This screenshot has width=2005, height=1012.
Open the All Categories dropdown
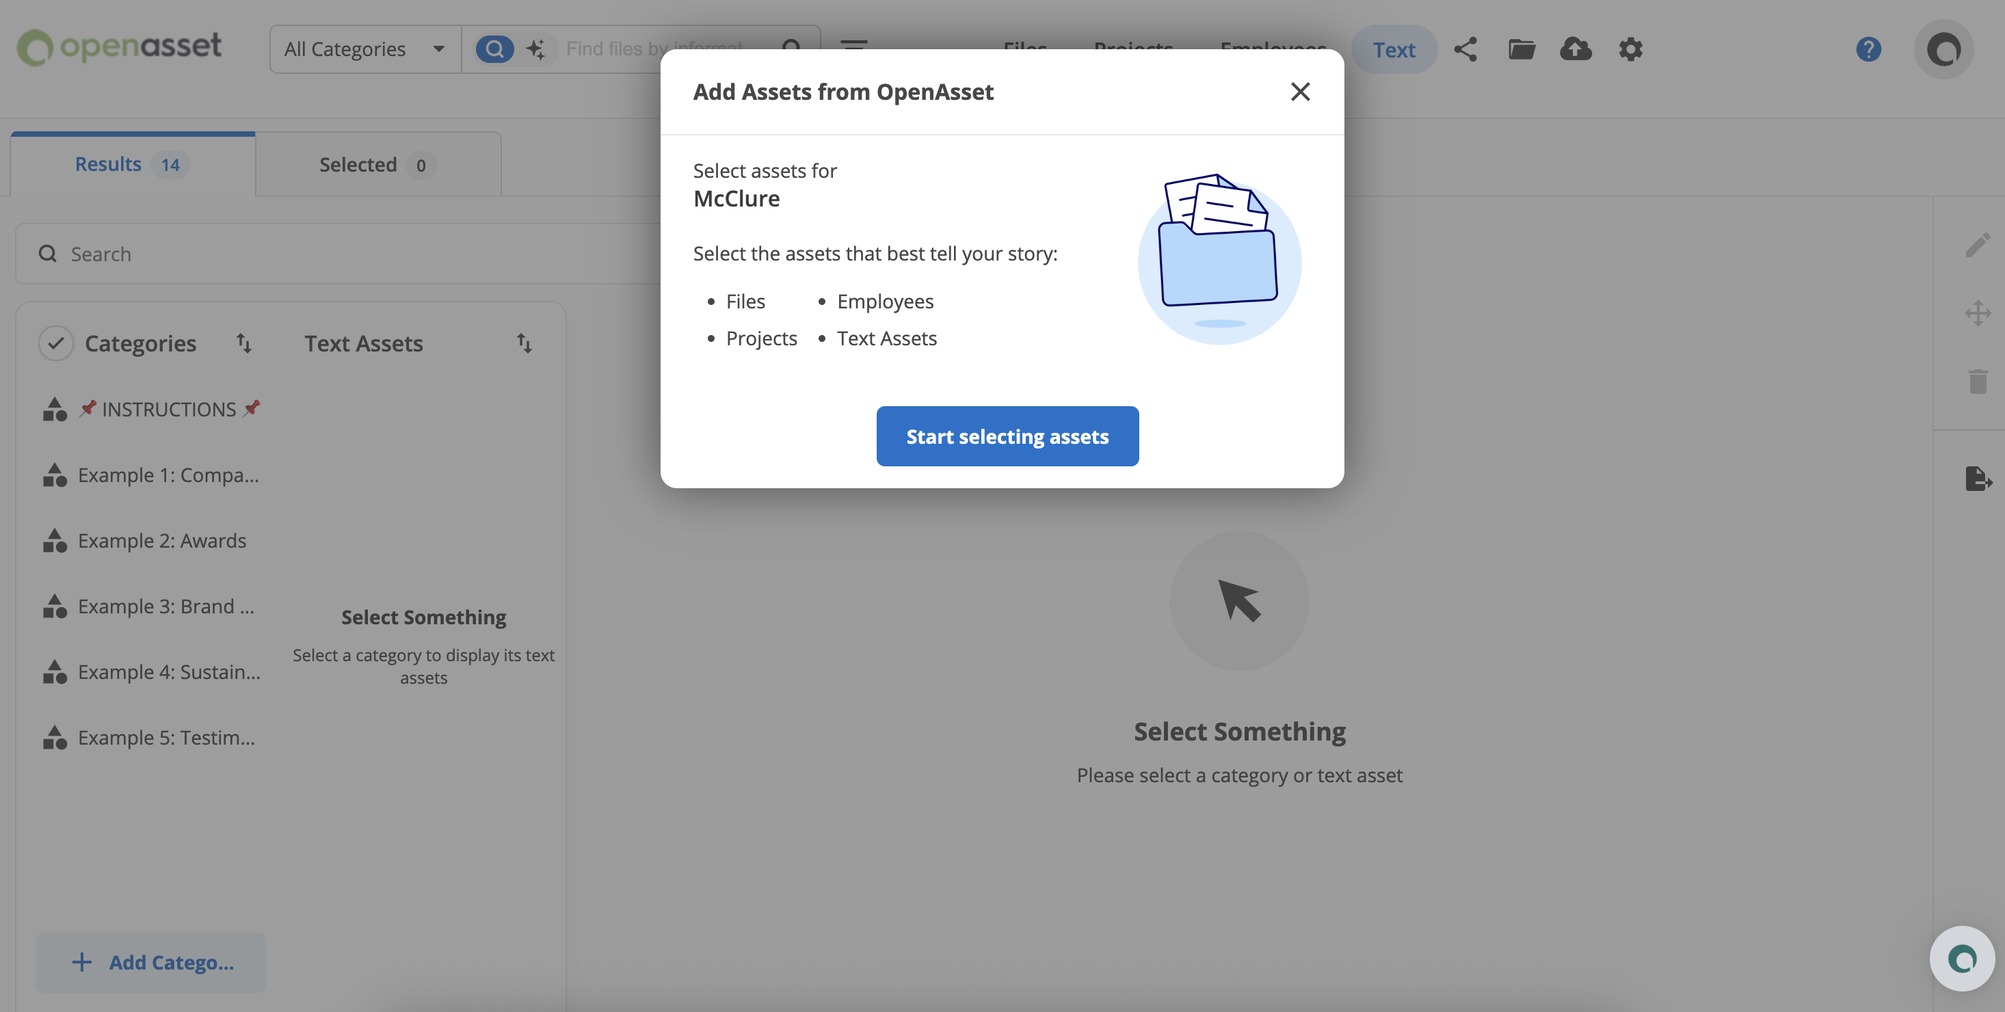[x=364, y=49]
